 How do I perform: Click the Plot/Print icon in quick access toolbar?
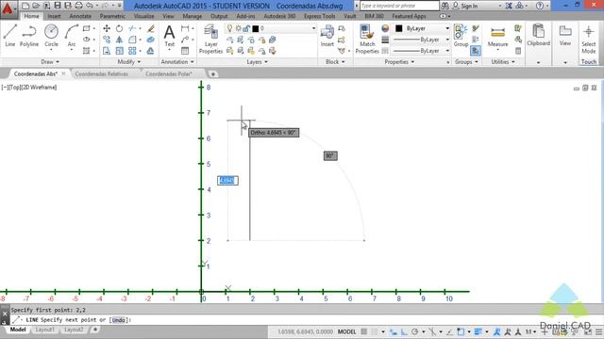click(x=78, y=6)
